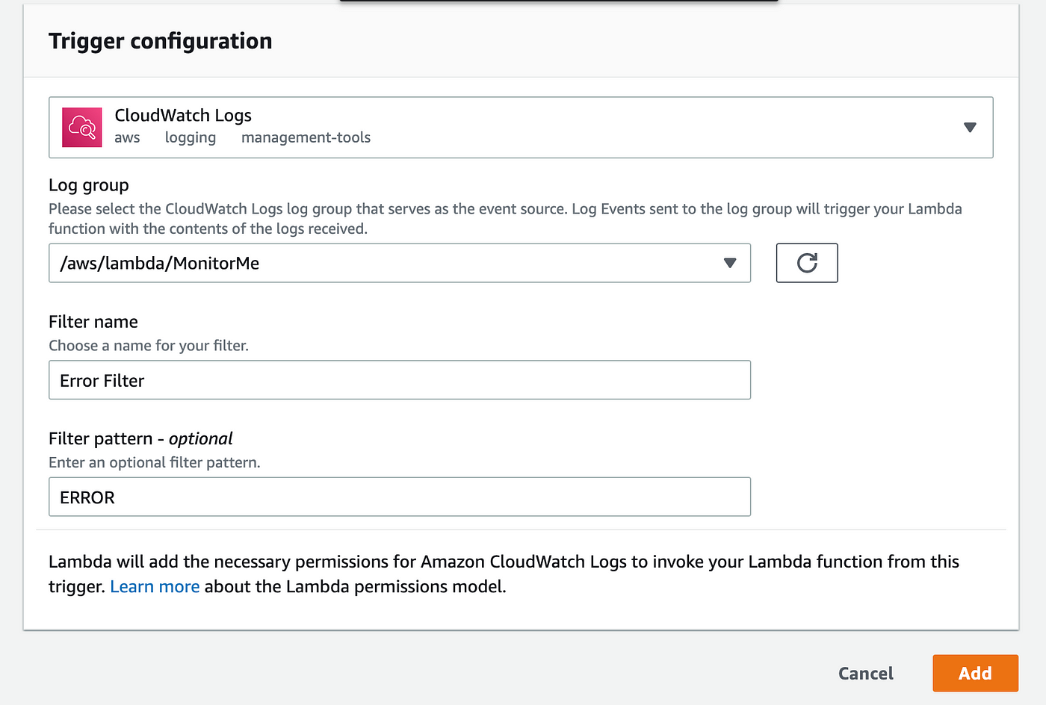Screen dimensions: 1046x705
Task: Click into the Filter pattern field with ERROR
Action: click(x=399, y=497)
